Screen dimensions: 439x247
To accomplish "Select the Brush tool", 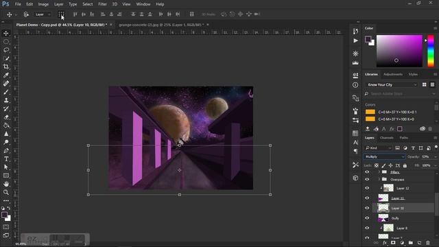I will click(6, 92).
